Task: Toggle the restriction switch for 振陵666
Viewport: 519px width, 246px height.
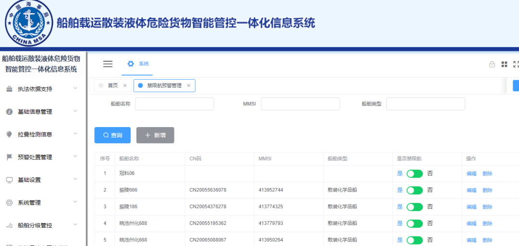Action: (x=414, y=190)
